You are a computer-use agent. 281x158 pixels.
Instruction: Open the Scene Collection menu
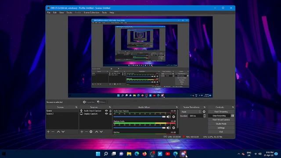pyautogui.click(x=91, y=13)
